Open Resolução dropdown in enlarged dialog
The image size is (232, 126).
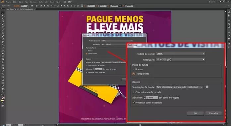(180, 60)
